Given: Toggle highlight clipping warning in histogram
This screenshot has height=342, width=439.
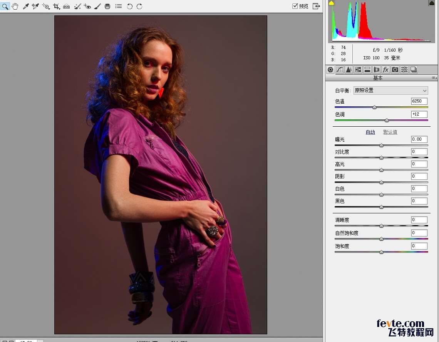Looking at the screenshot, I should pos(432,3).
